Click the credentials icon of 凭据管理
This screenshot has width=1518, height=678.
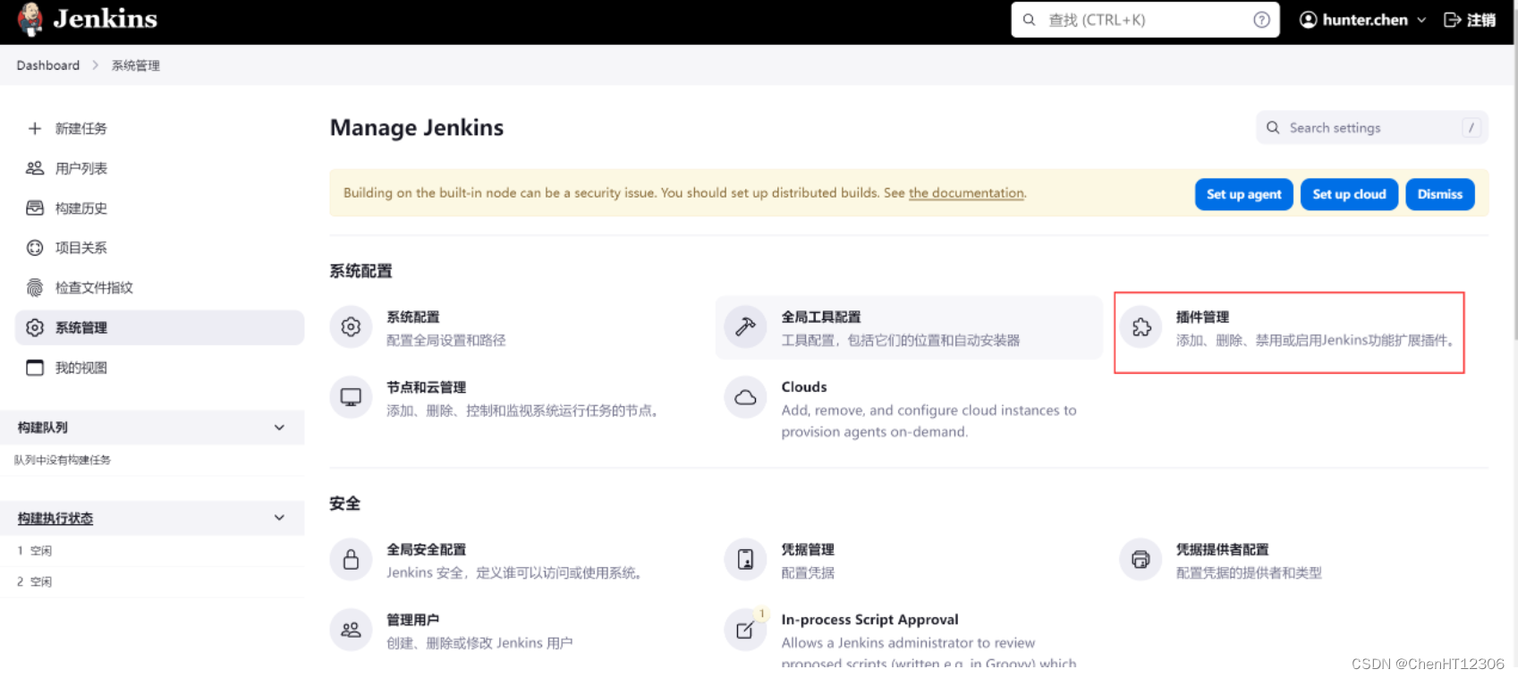(x=745, y=560)
